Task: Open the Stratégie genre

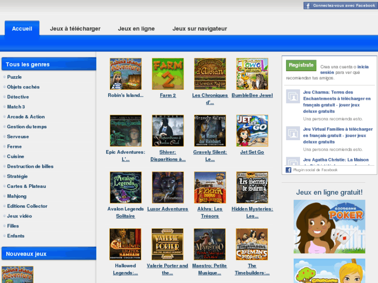Action: 17,177
